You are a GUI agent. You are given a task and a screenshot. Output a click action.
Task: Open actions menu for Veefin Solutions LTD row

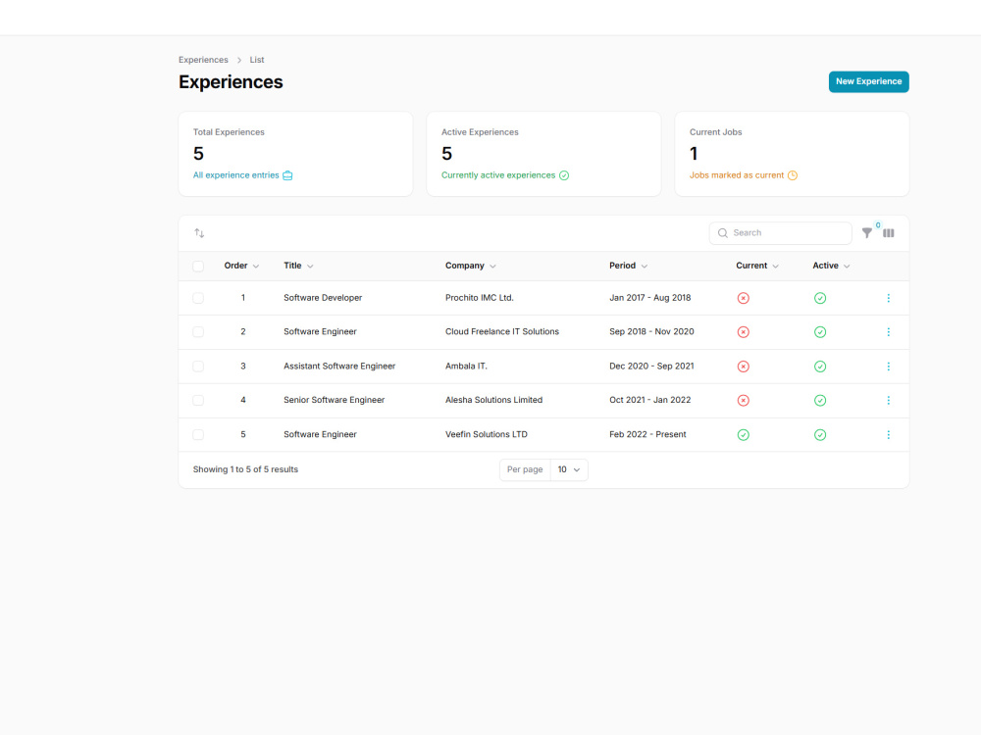click(x=889, y=434)
